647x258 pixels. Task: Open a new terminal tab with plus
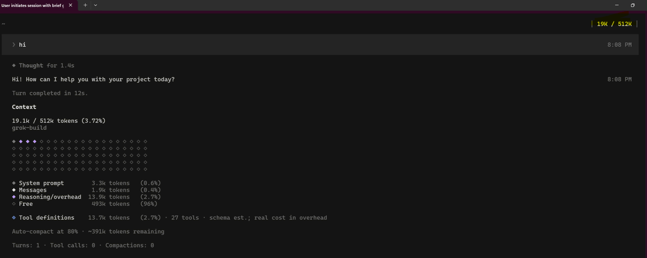pyautogui.click(x=85, y=5)
